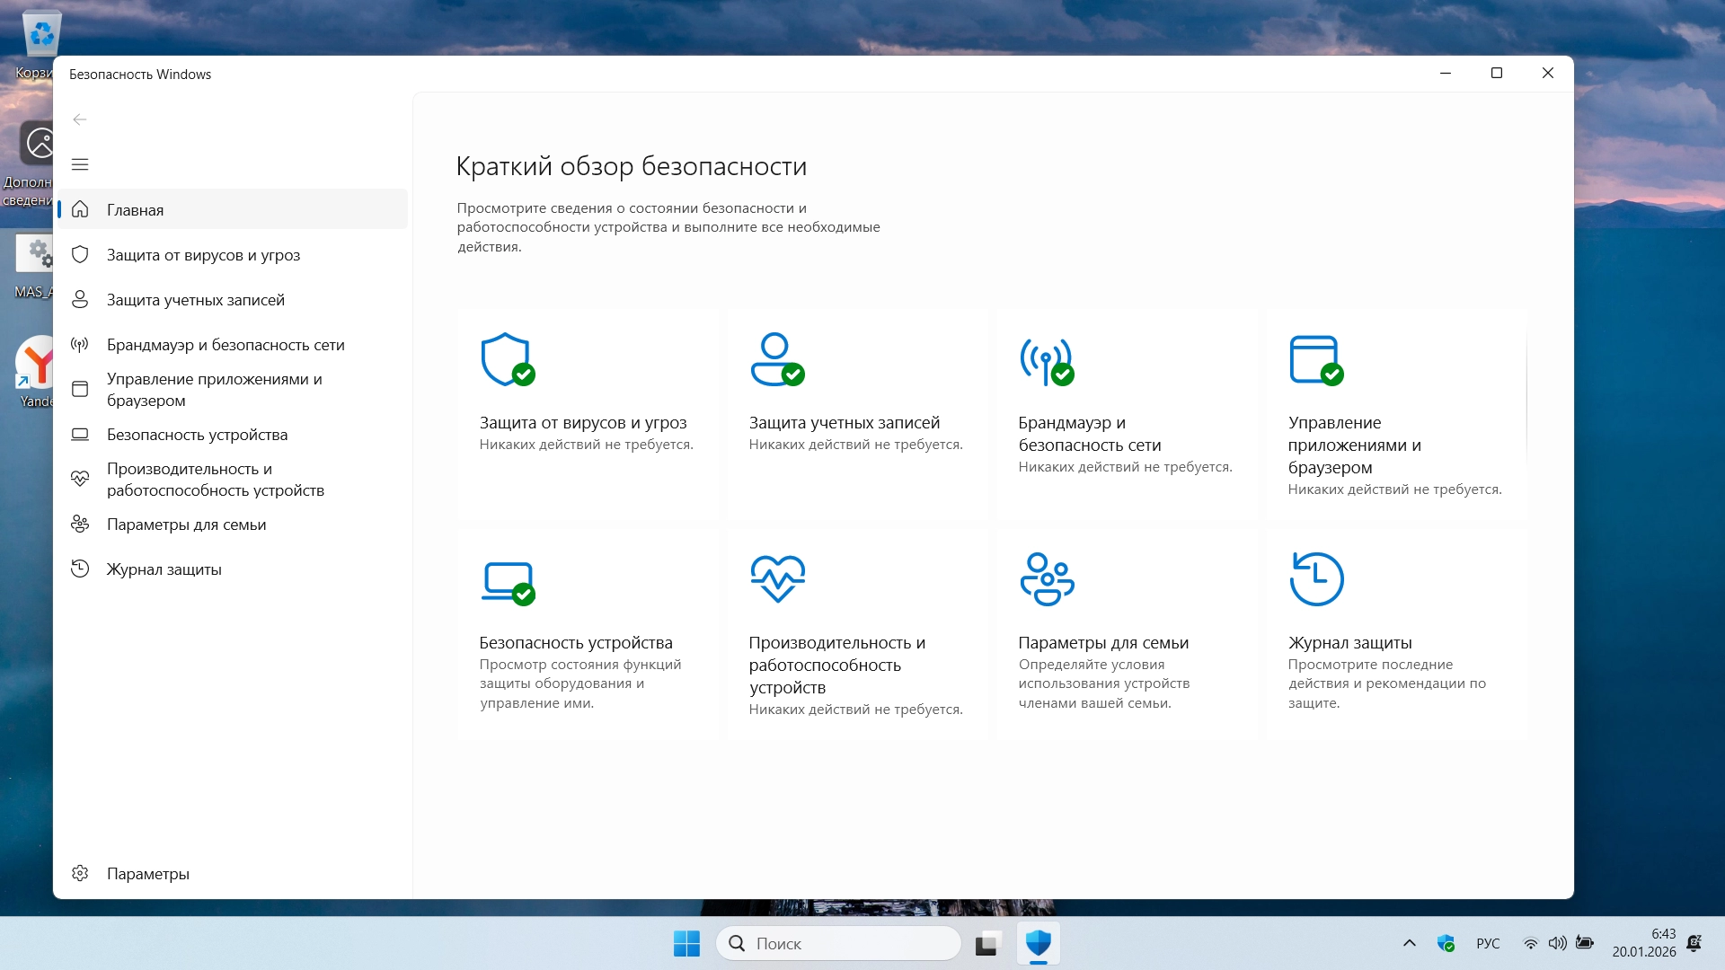Open the РУС language switcher in taskbar

pyautogui.click(x=1488, y=943)
